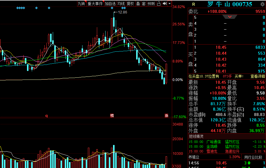Click the 'q' marker at chart bottom
The image size is (266, 168).
coord(46,116)
